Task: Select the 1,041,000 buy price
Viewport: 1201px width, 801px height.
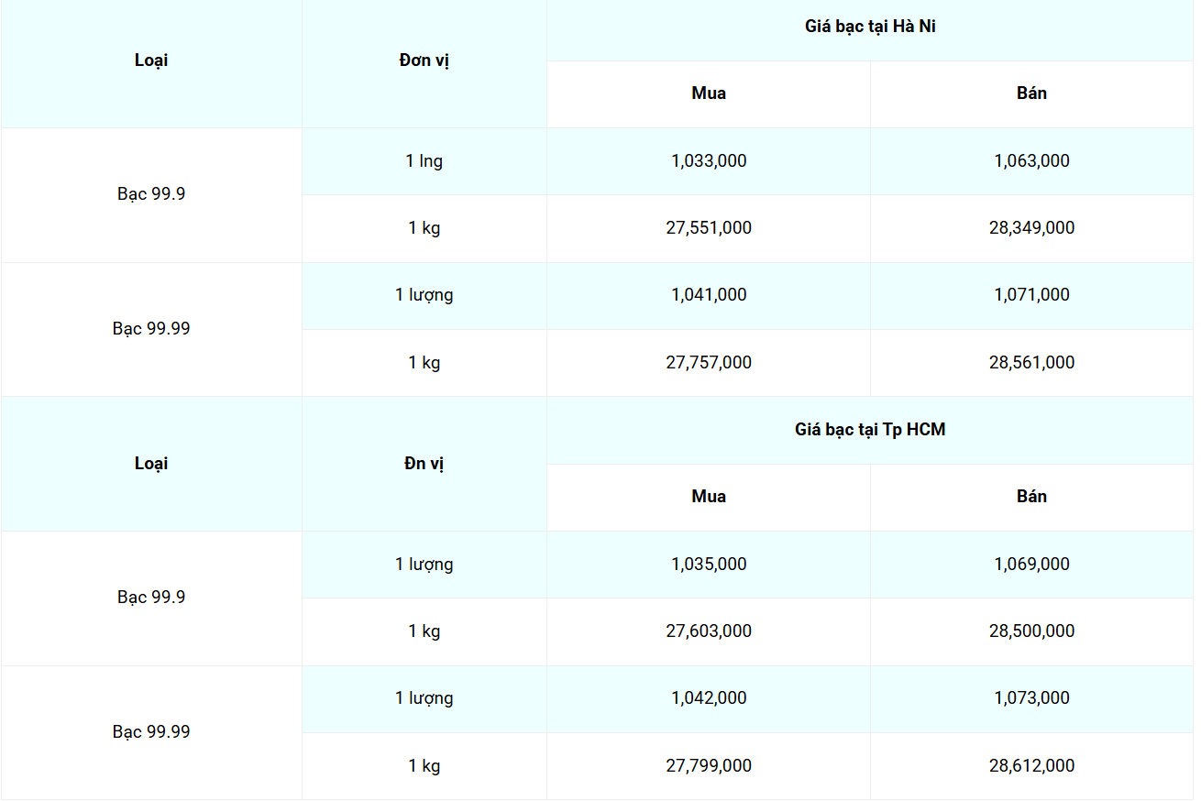Action: 709,295
